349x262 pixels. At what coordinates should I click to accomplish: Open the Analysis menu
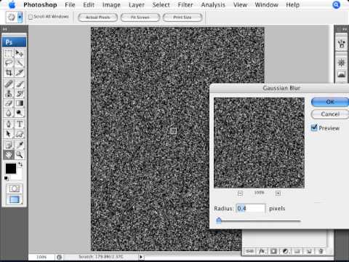coord(213,4)
